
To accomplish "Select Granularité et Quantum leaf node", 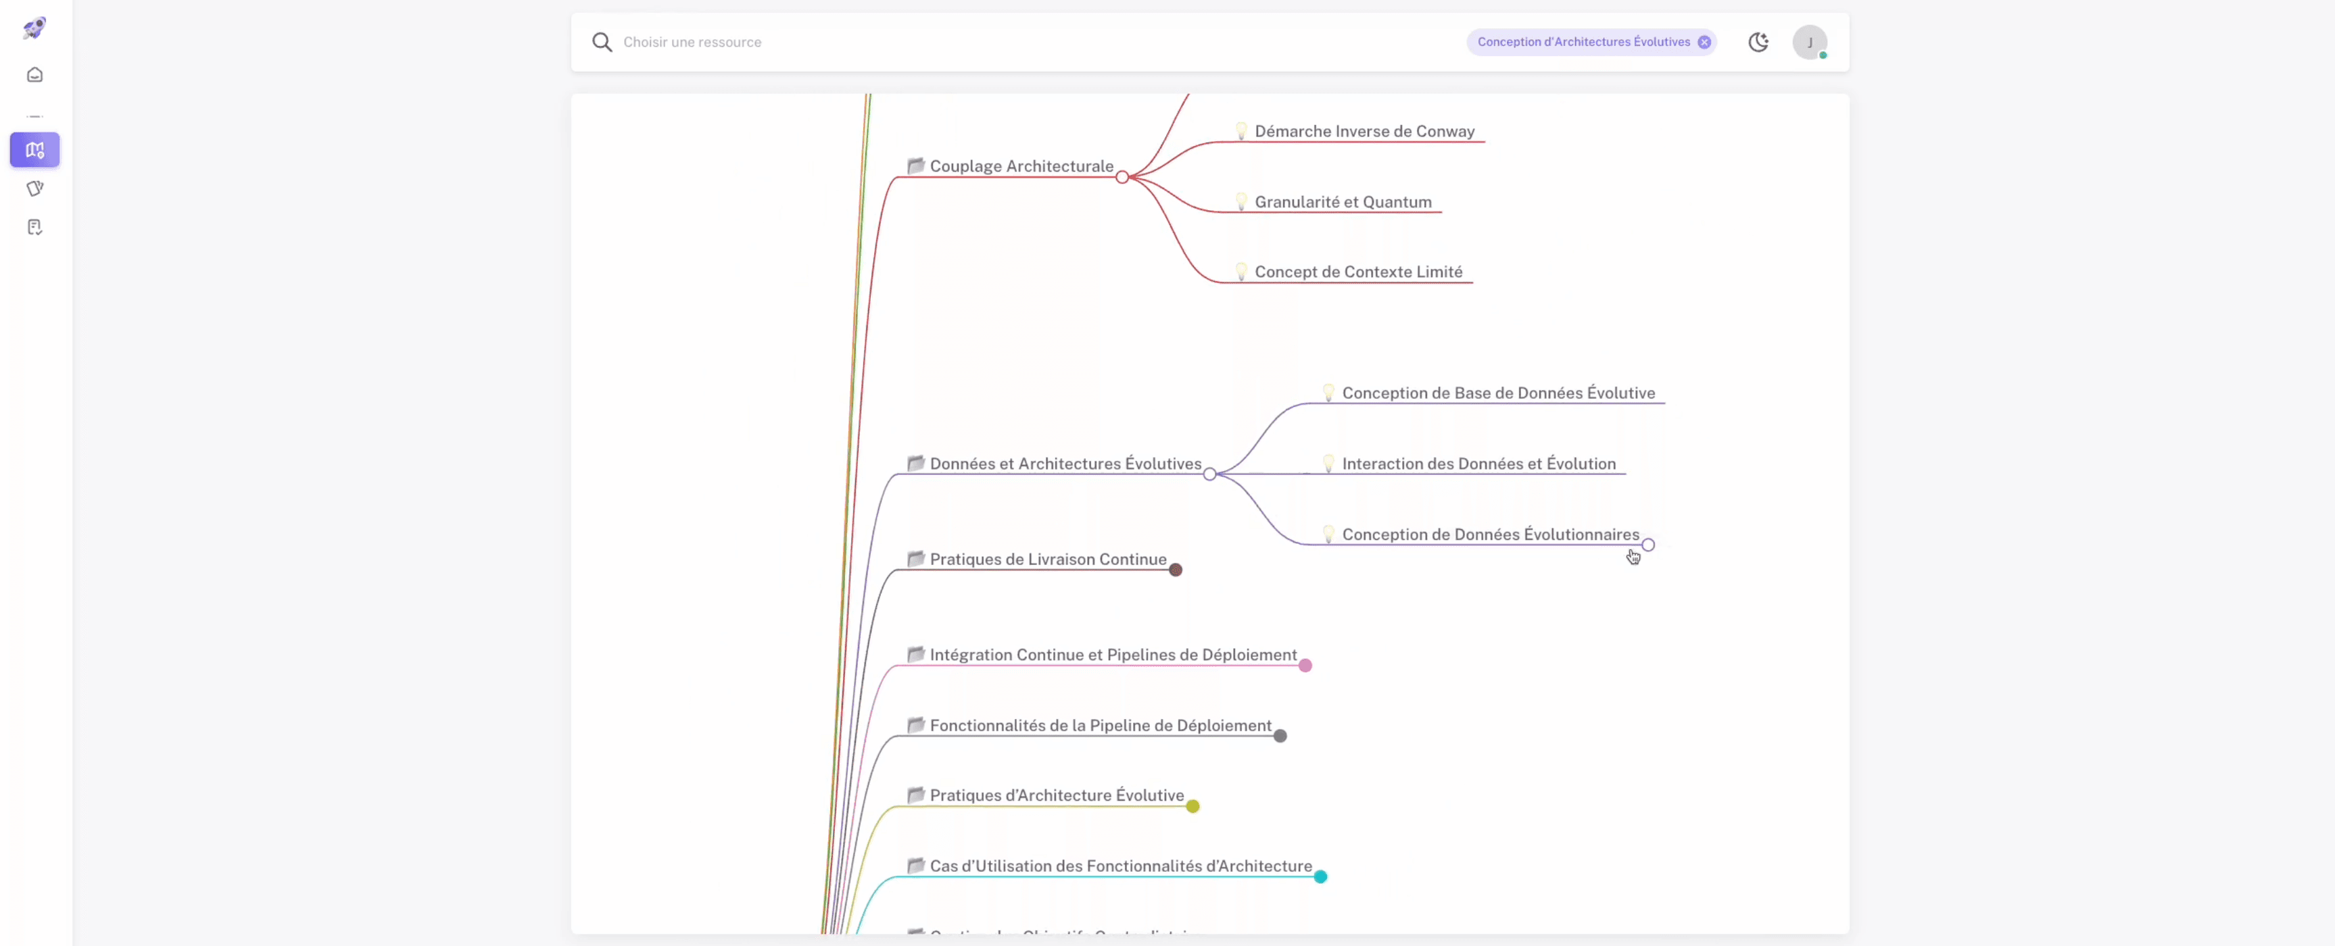I will pos(1343,202).
